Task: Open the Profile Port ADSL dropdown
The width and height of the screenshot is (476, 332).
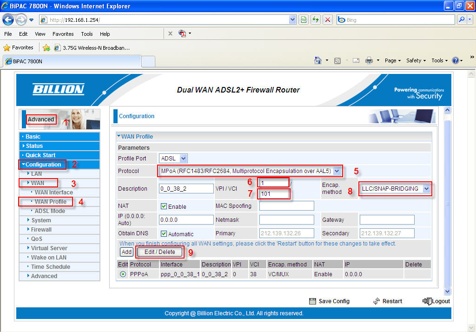Action: click(x=173, y=158)
